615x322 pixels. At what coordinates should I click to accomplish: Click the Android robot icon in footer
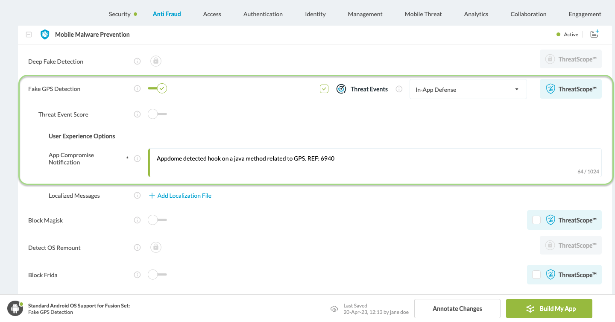(15, 308)
